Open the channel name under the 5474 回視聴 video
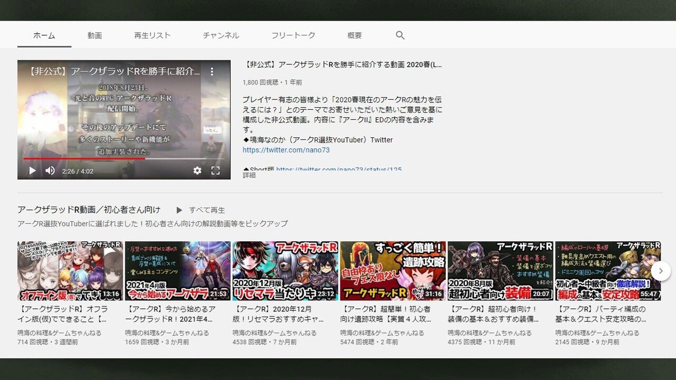This screenshot has height=380, width=676. (x=382, y=333)
